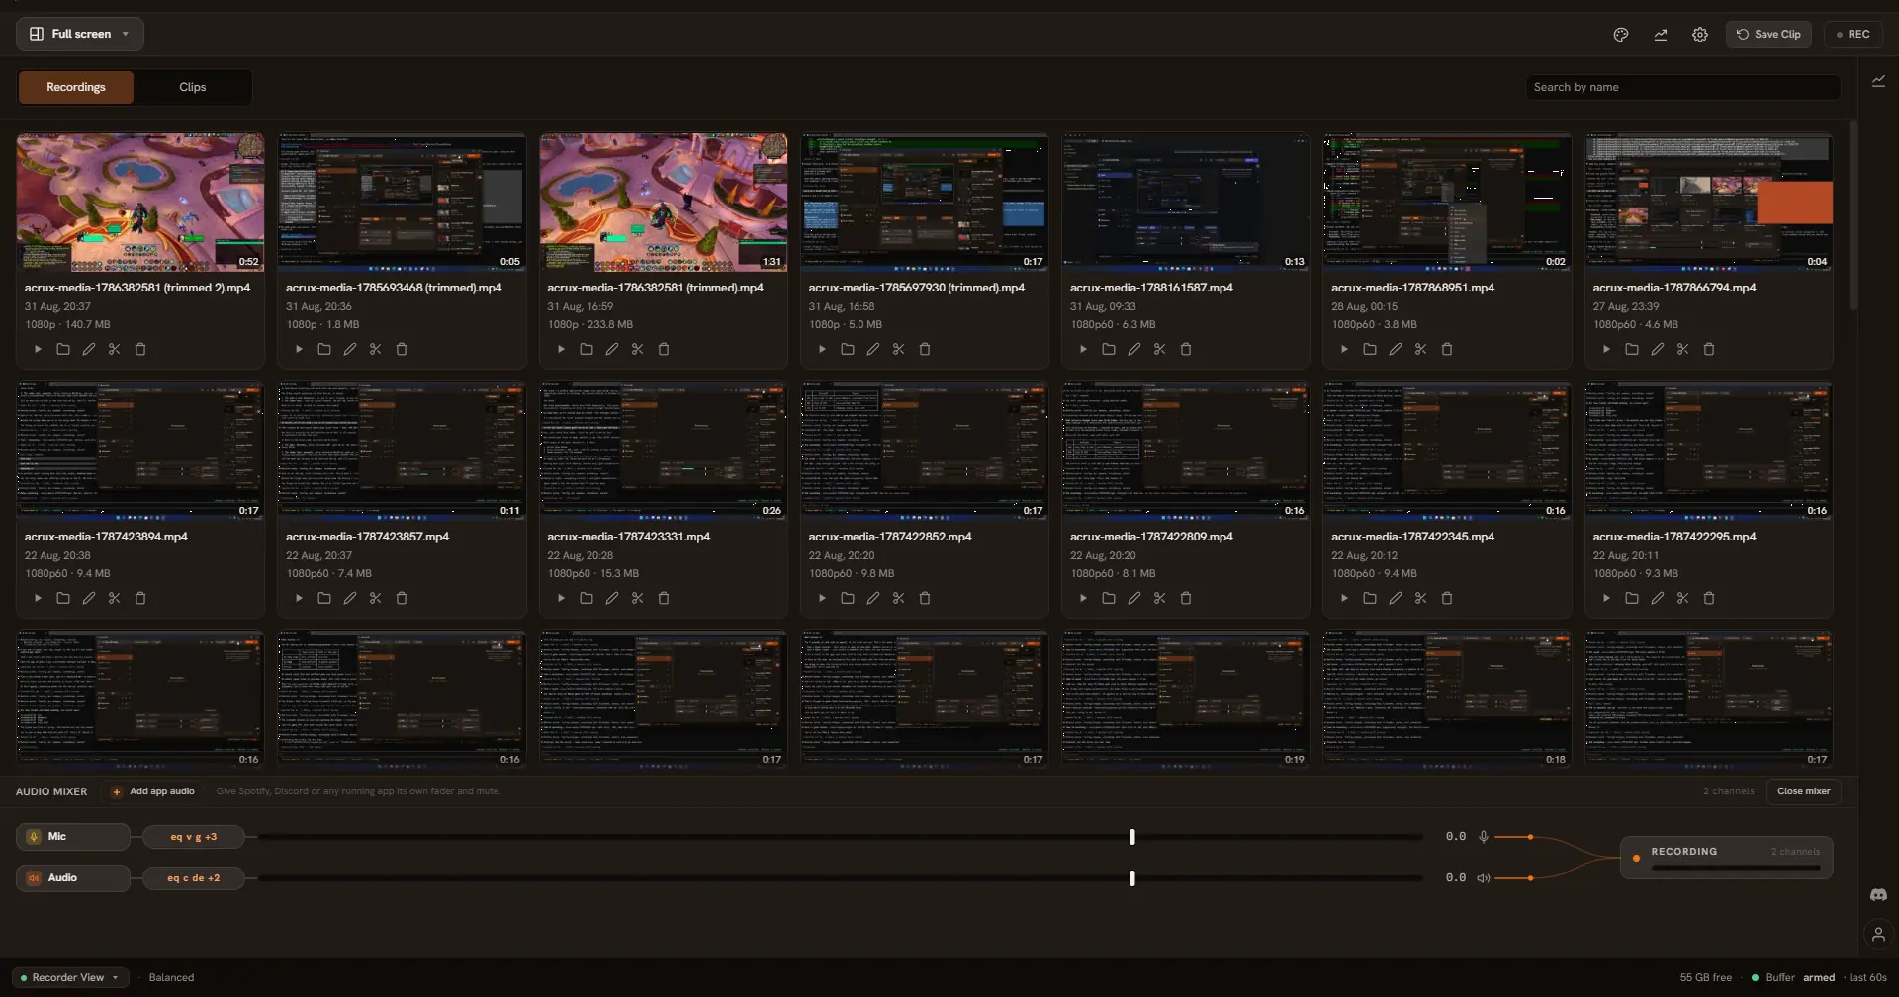Click the chart icon in the right sidebar
The image size is (1899, 997).
tap(1878, 81)
